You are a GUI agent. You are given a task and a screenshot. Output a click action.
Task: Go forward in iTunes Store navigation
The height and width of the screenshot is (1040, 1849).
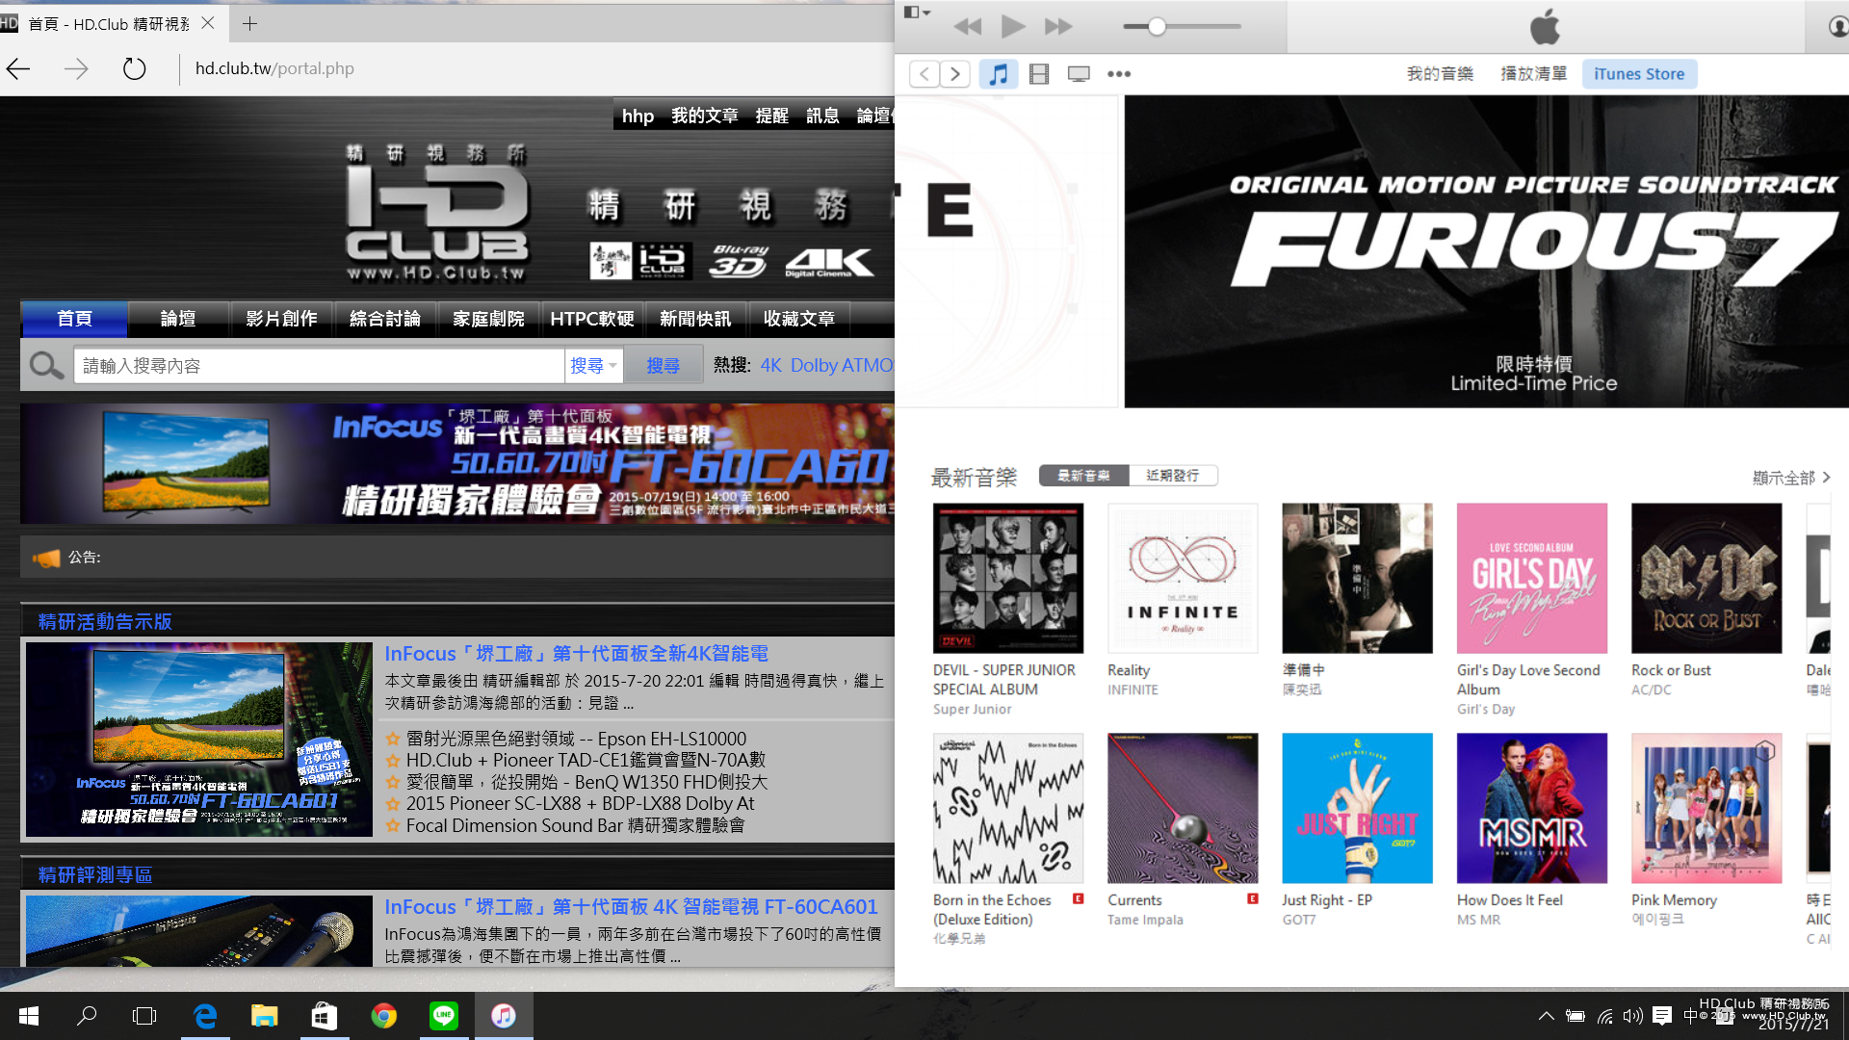pos(954,74)
